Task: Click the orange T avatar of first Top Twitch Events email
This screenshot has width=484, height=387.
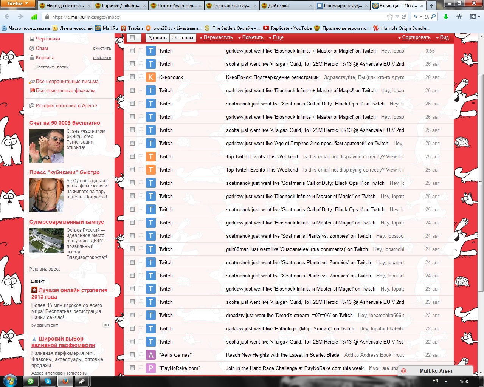Action: tap(151, 156)
